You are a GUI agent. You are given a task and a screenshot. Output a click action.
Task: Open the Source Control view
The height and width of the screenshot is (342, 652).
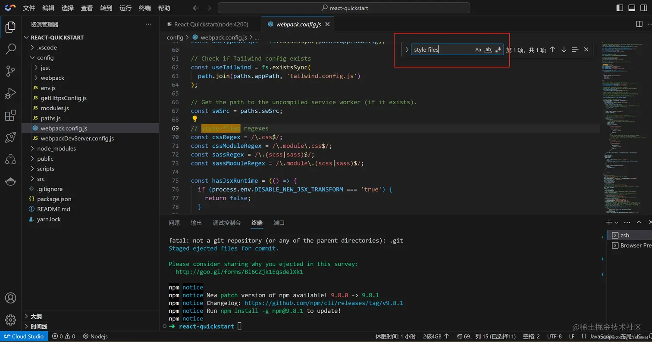10,71
